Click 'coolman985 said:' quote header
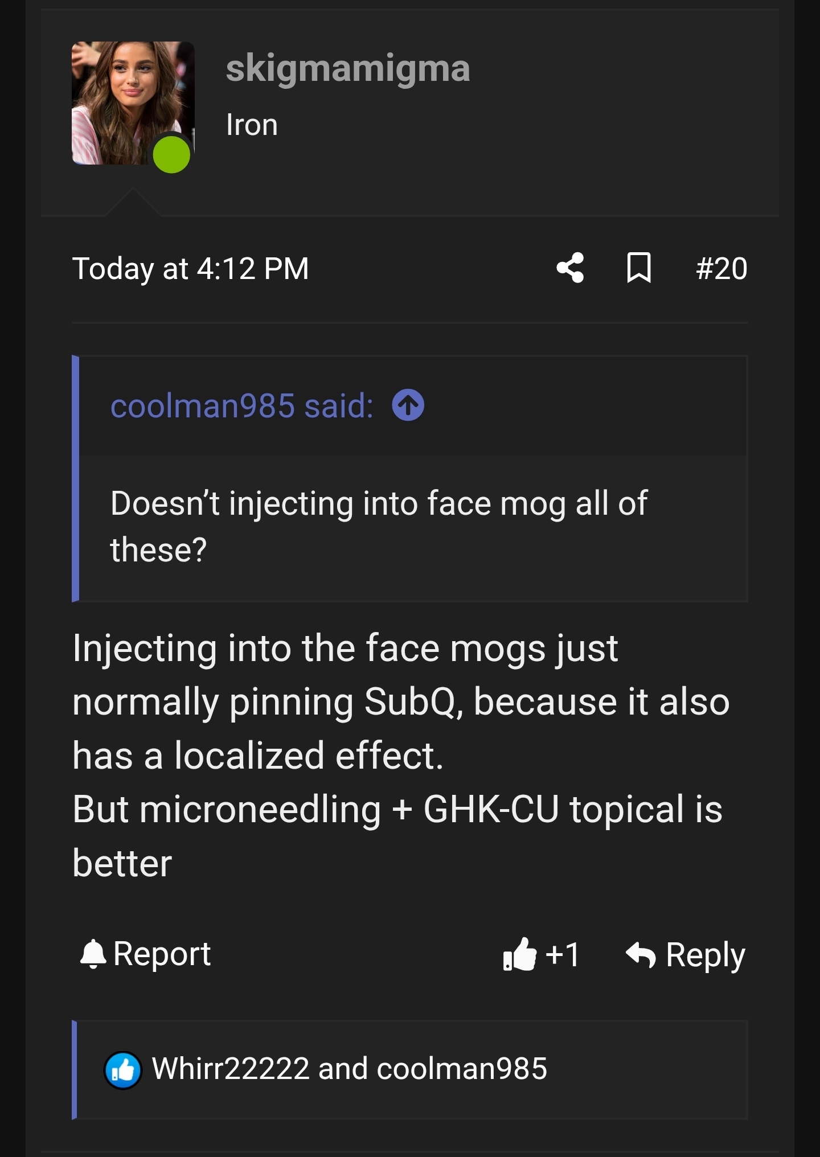 [x=241, y=406]
